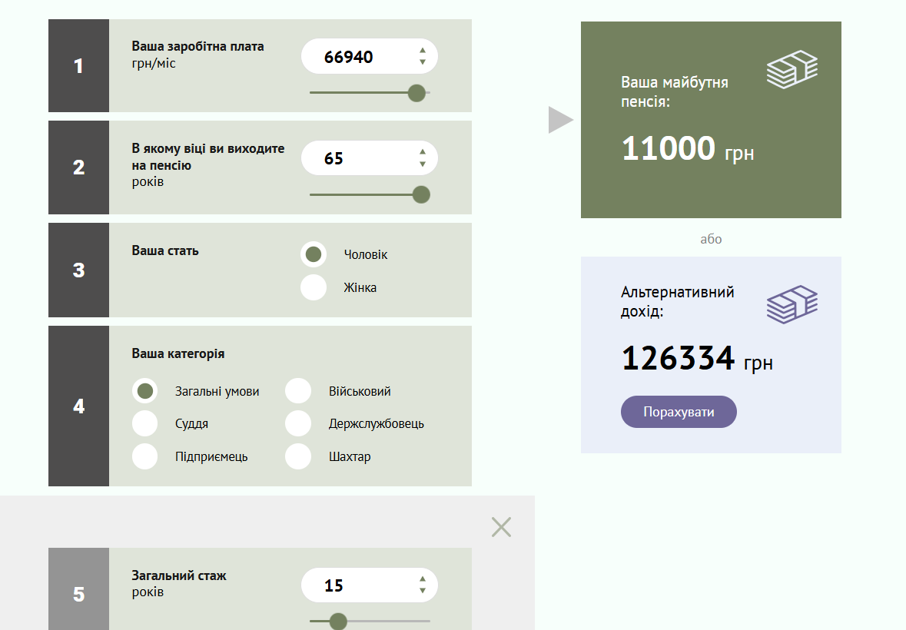
Task: Choose the Суддя category
Action: point(145,423)
